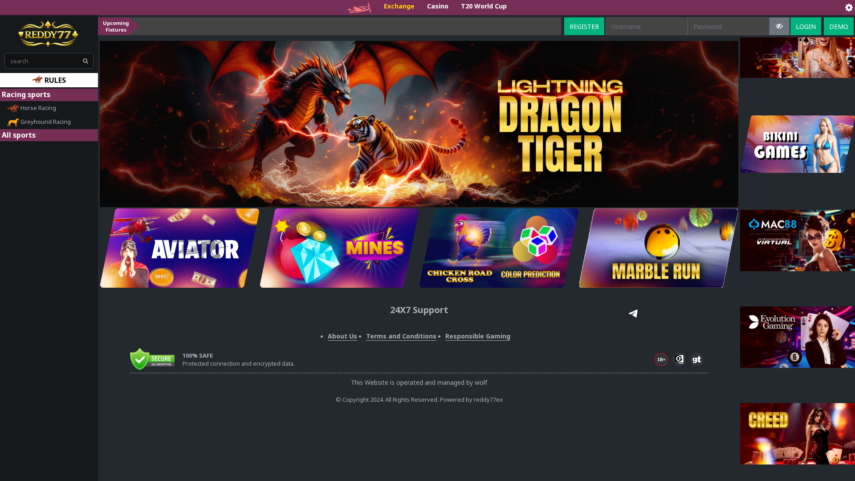Open the Upcoming Fixtures panel
This screenshot has width=855, height=481.
pyautogui.click(x=115, y=26)
